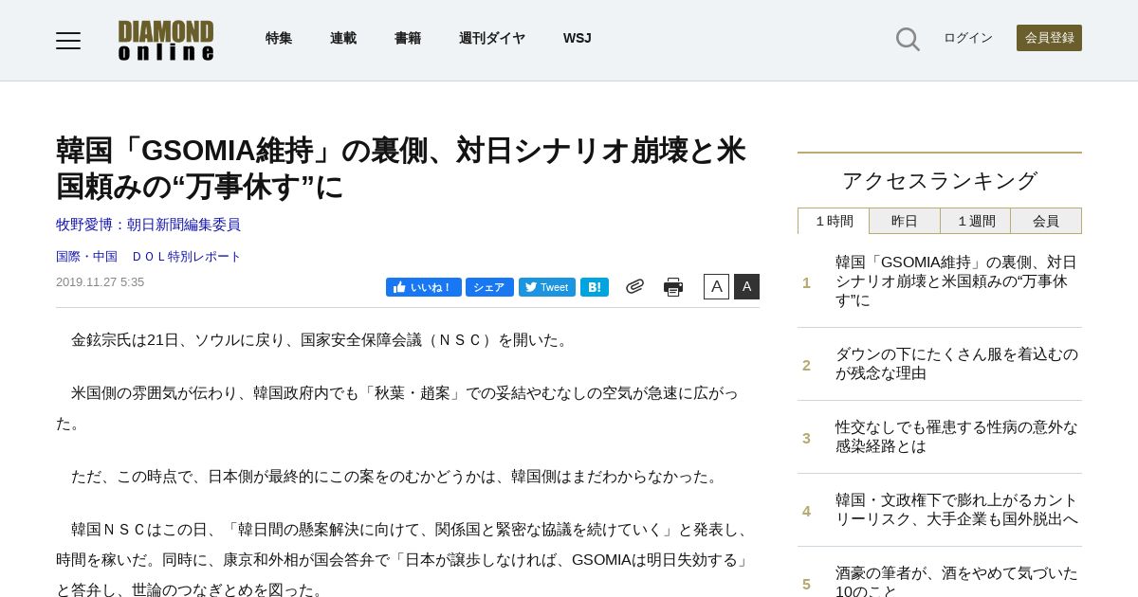This screenshot has width=1138, height=597.
Task: Open ranking 5 article about 酒をやめて
Action: click(x=956, y=581)
